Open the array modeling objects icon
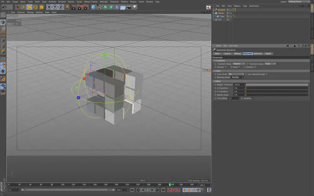The image size is (314, 196). click(111, 7)
